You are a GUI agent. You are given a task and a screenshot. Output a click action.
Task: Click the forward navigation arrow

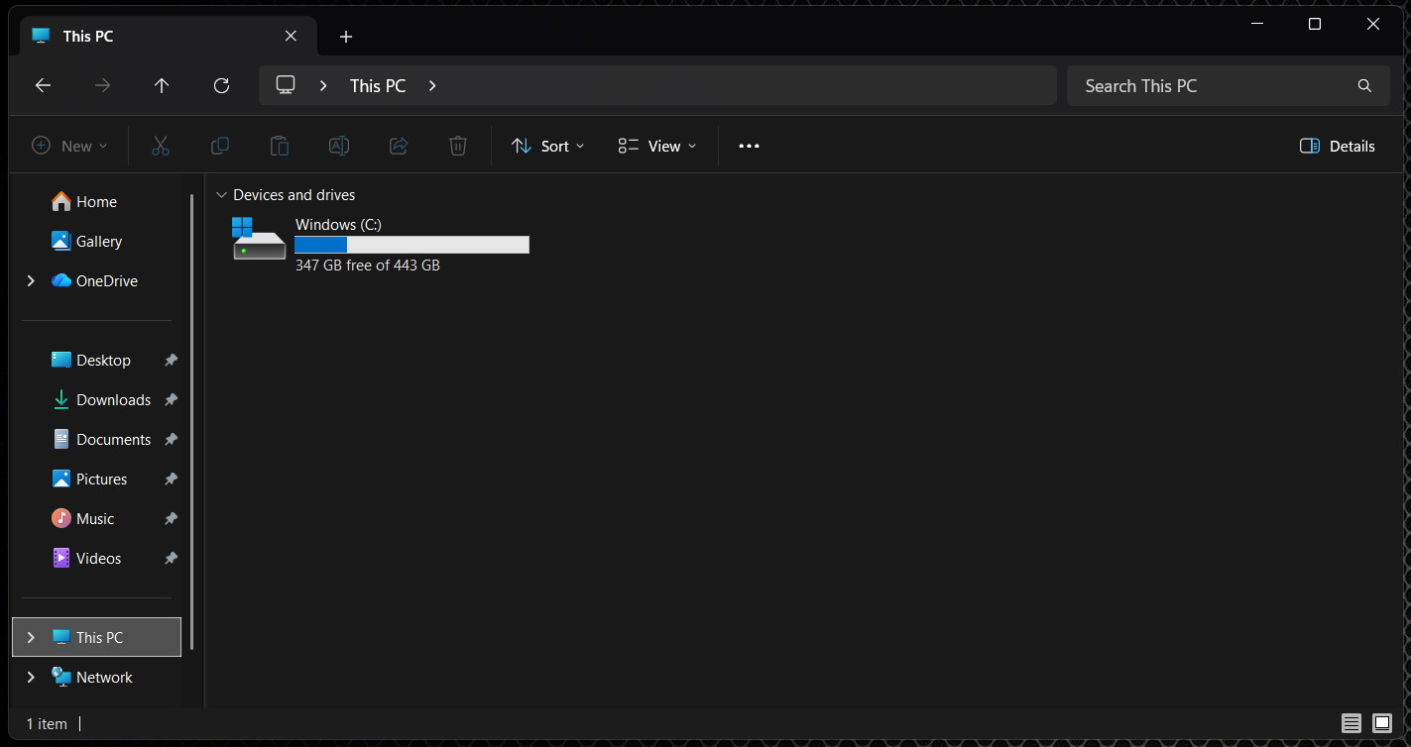[x=102, y=85]
